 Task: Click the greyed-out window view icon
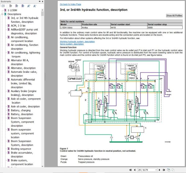(173, 170)
